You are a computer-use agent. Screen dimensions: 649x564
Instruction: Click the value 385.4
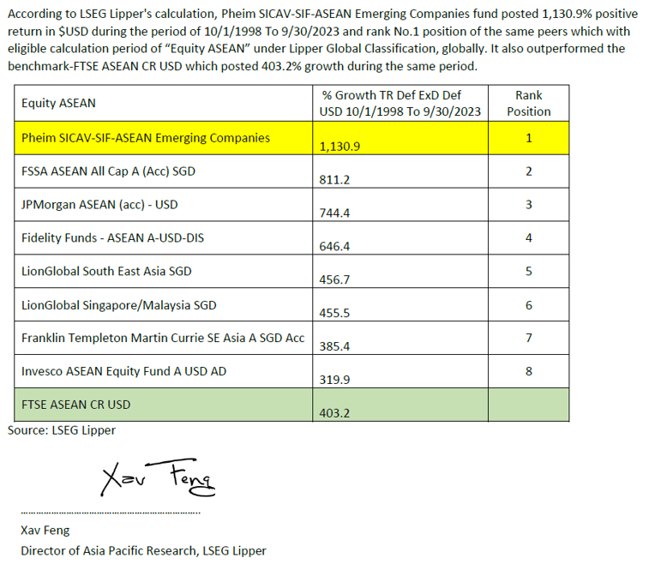pos(334,346)
